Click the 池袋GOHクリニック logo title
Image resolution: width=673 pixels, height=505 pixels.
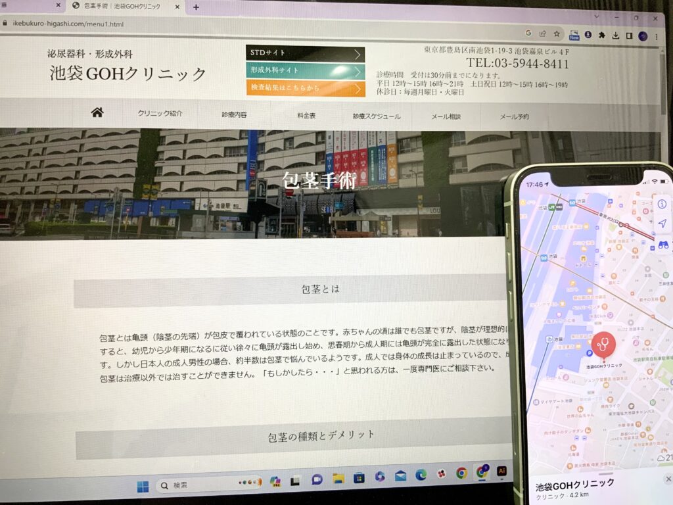pyautogui.click(x=128, y=74)
